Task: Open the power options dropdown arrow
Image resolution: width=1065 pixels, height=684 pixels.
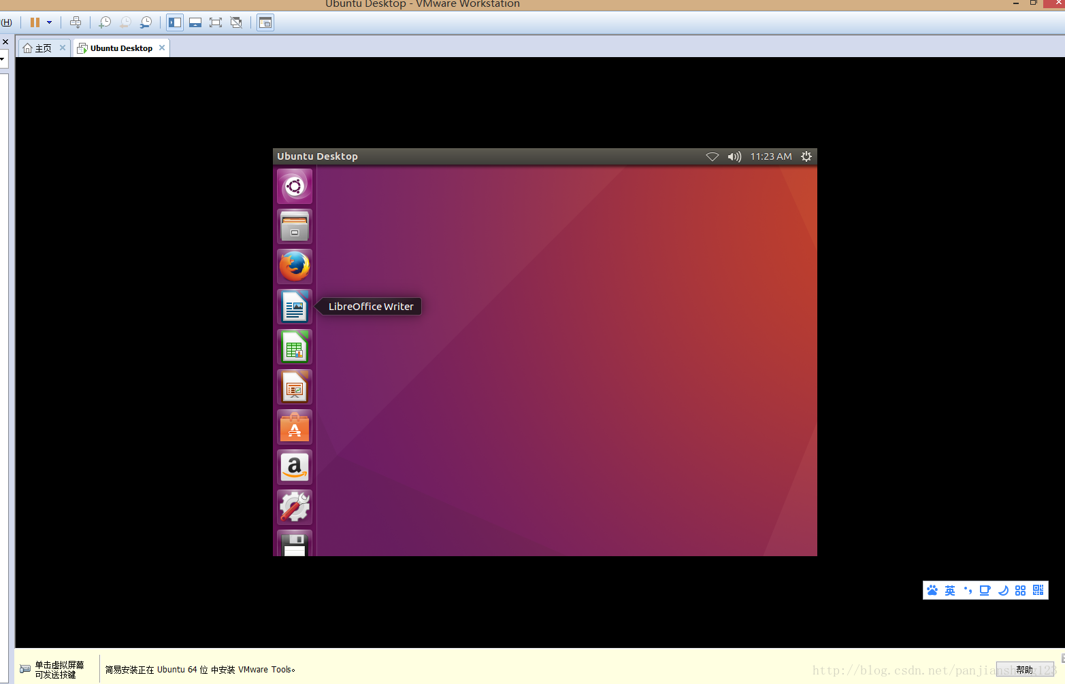Action: point(49,22)
